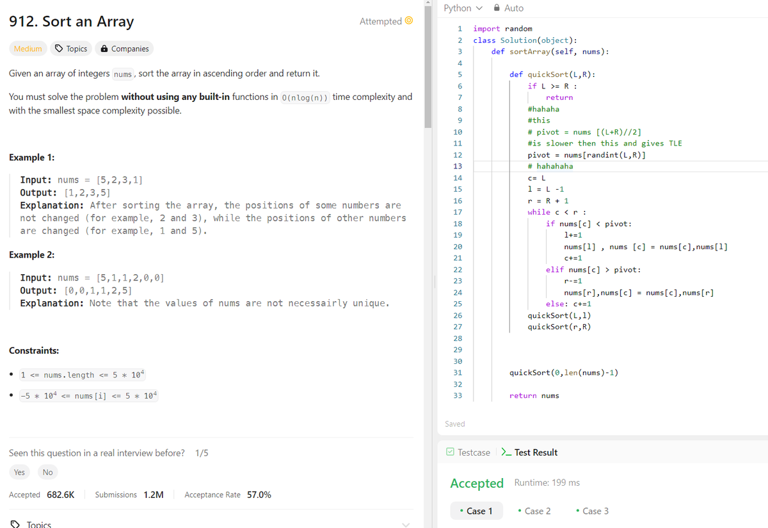
Task: Click the problem title '912. Sort an Array'
Action: 71,21
